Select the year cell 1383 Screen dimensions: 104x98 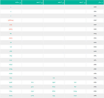[95, 25]
